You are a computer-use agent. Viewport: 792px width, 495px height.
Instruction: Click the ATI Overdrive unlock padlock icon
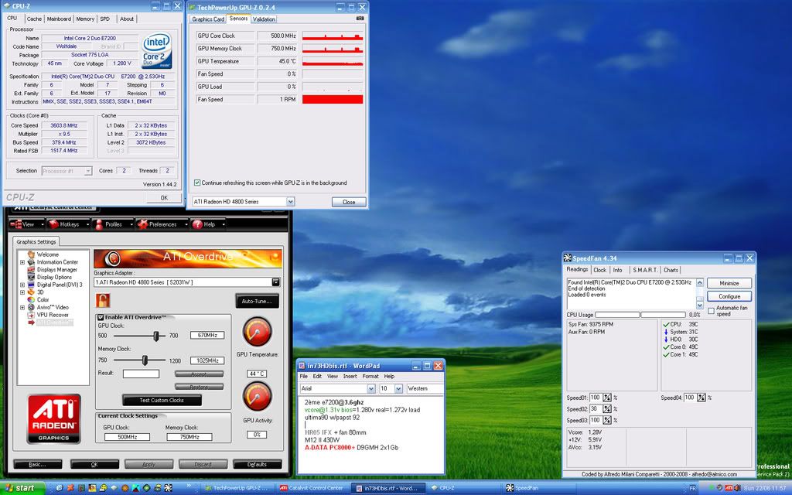[x=101, y=299]
